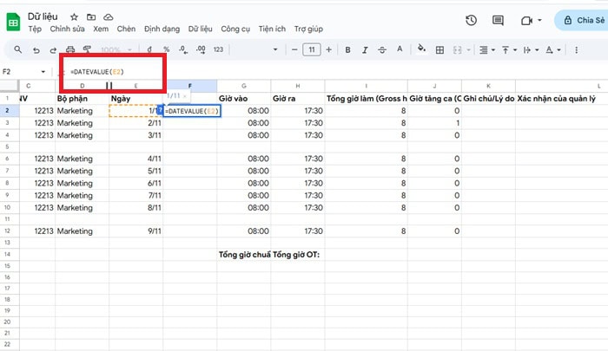
Task: Toggle bold formatting
Action: pyautogui.click(x=347, y=50)
